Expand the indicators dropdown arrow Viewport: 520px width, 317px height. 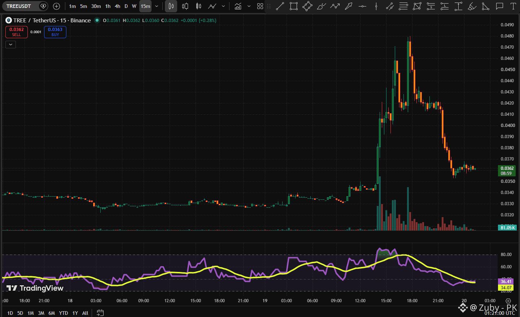[x=249, y=6]
